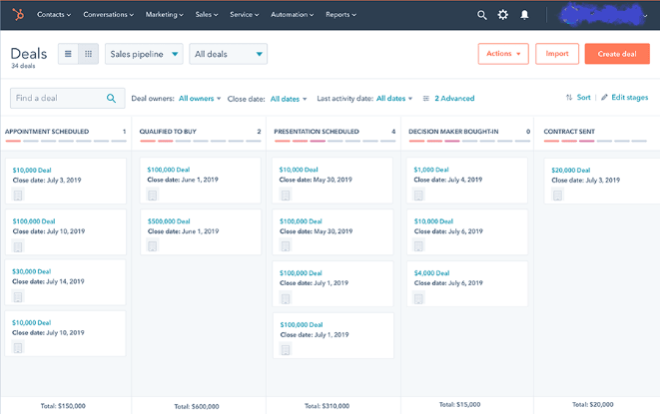Screen dimensions: 660x414
Task: Expand the Sales pipeline dropdown
Action: coord(144,54)
